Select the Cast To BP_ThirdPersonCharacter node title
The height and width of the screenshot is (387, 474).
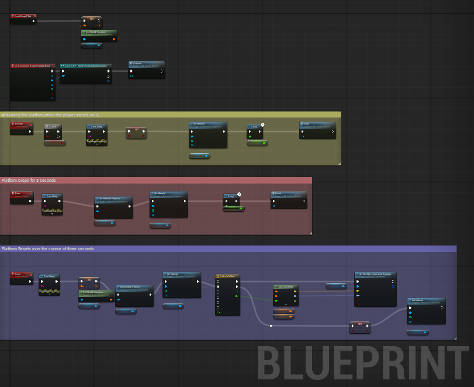tap(86, 65)
